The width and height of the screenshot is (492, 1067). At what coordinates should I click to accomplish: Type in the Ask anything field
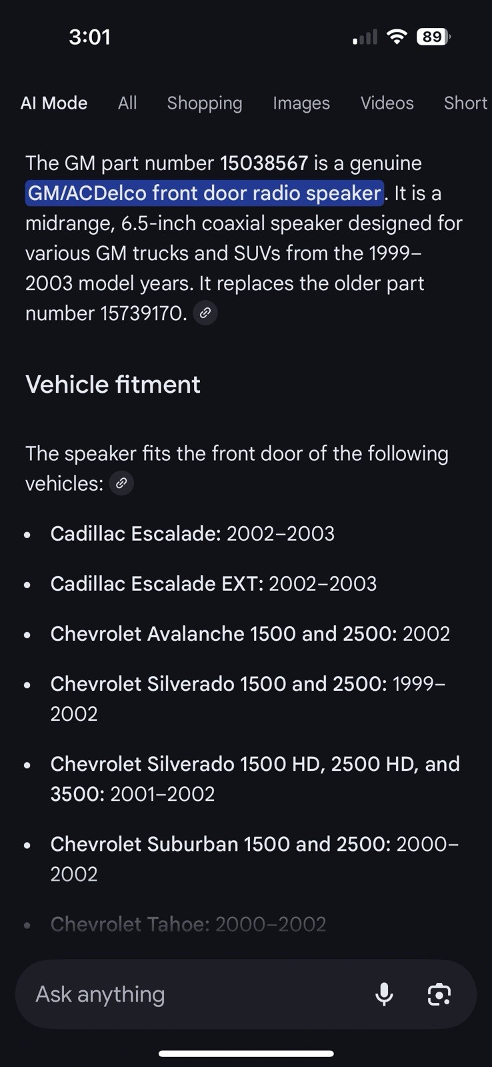pos(193,994)
